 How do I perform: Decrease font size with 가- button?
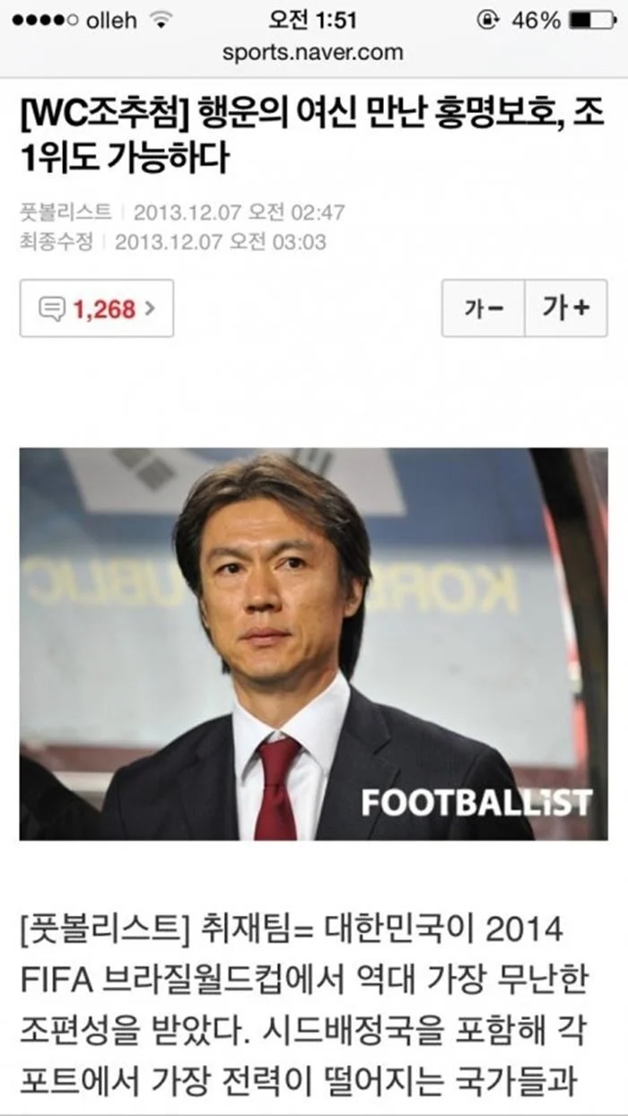point(483,309)
